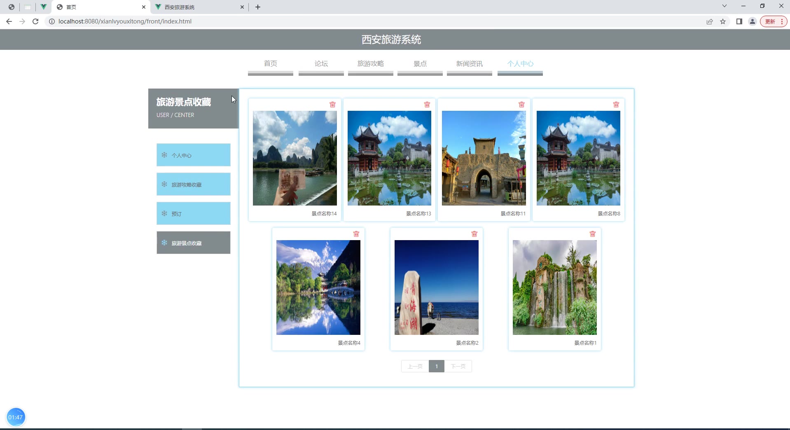Delete the 景点名称4 card via trash icon
The height and width of the screenshot is (430, 790).
[x=356, y=234]
